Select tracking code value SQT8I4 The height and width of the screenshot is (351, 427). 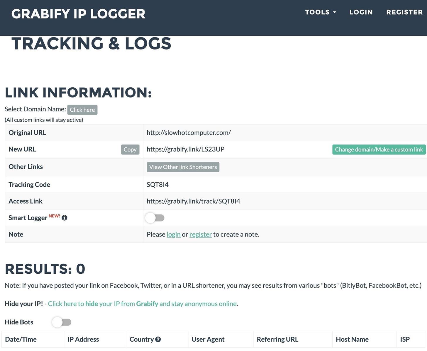point(157,185)
